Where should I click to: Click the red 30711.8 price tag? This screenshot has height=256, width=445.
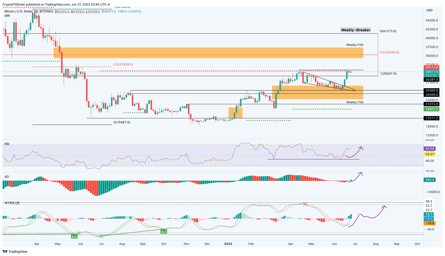click(x=432, y=67)
